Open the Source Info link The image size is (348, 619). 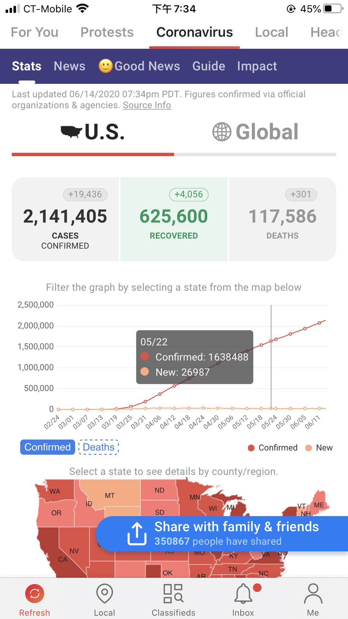click(x=147, y=105)
